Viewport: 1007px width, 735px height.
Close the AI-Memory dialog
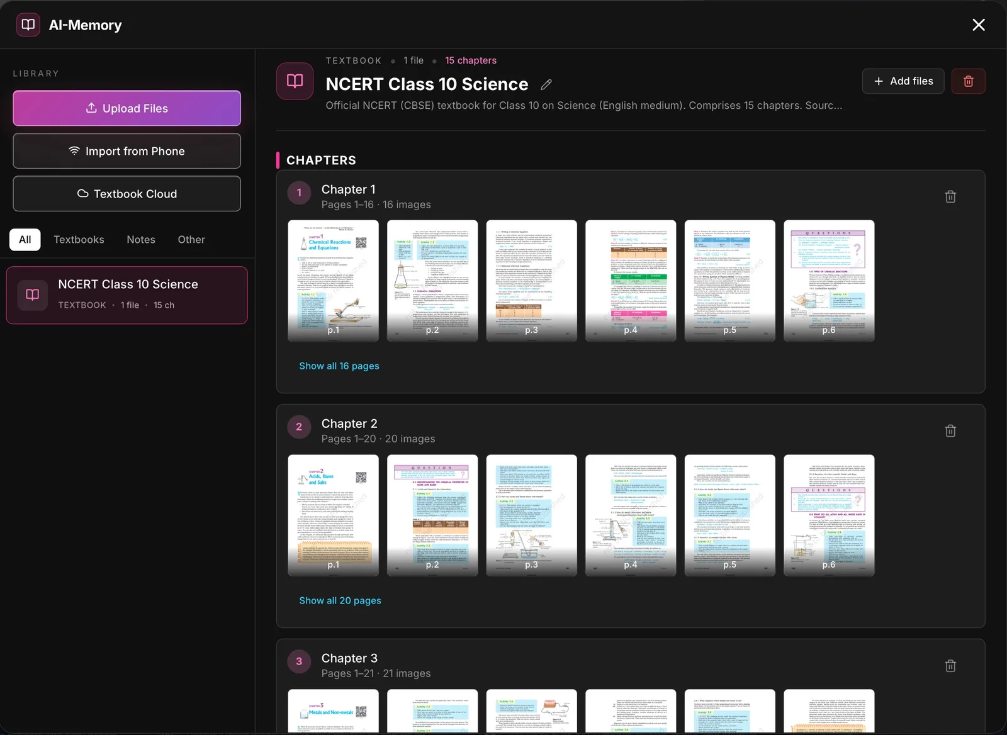click(978, 25)
